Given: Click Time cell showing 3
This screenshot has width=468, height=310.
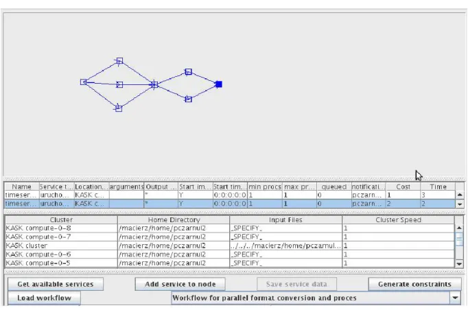Looking at the screenshot, I should click(x=438, y=195).
